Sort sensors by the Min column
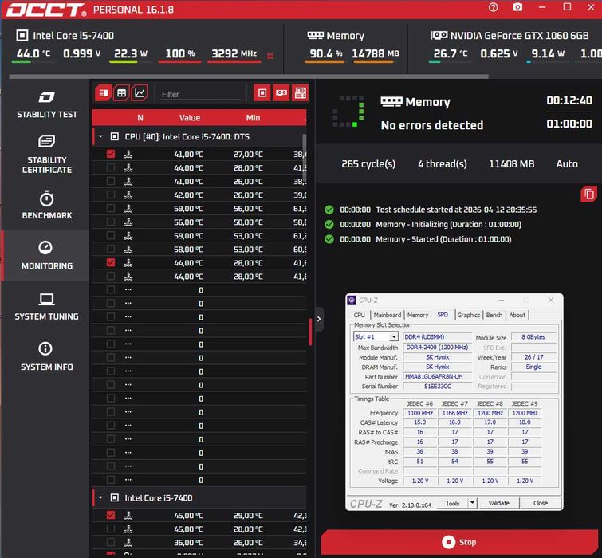602x558 pixels. pos(253,118)
